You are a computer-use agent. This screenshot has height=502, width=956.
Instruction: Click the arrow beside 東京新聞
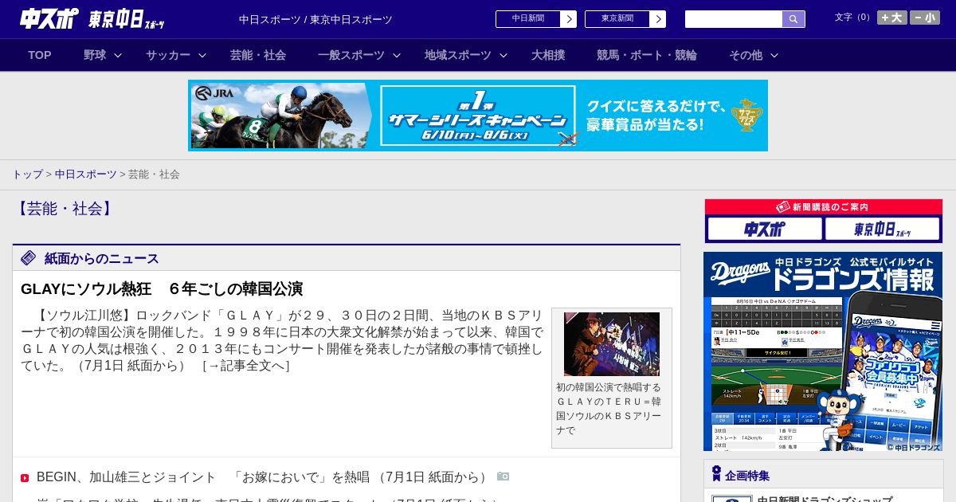click(658, 19)
